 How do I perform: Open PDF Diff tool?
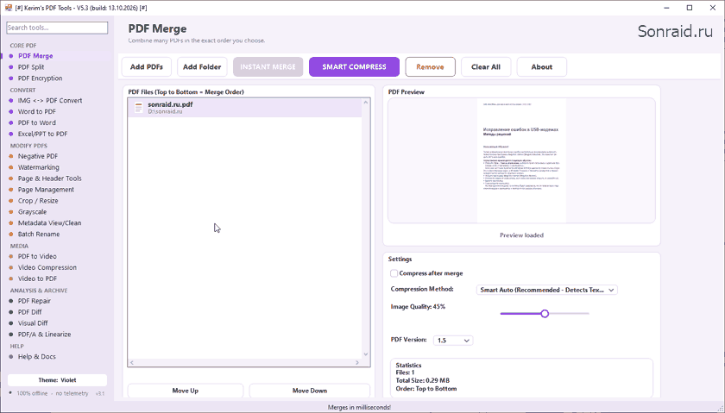[x=29, y=312]
